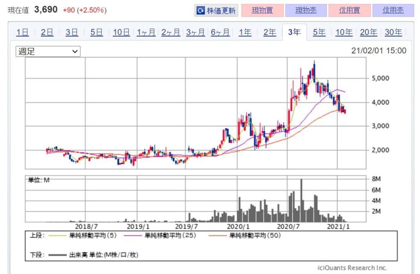Show the 3ヶ月 chart range
420x274 pixels.
tap(196, 32)
